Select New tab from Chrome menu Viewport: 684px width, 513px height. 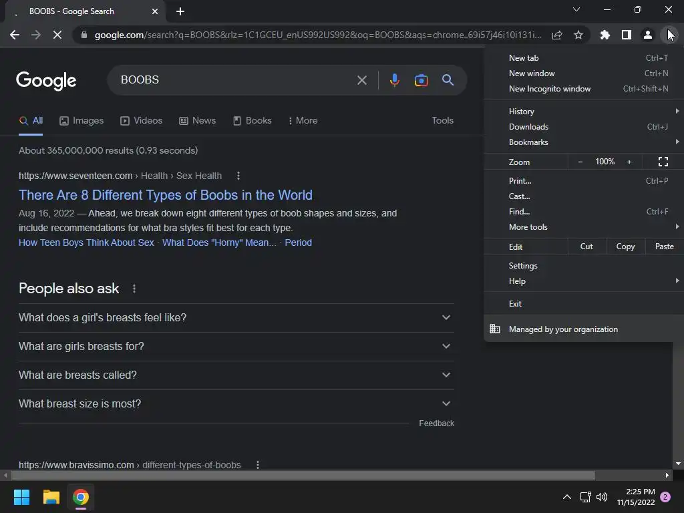(584, 58)
